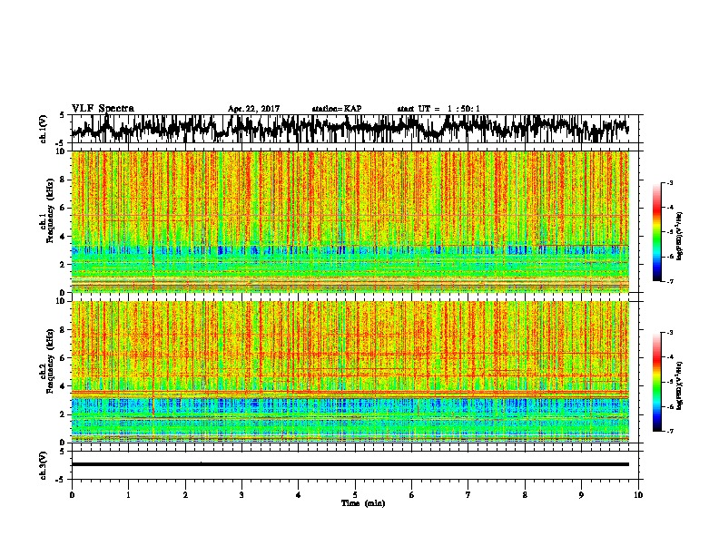Click the time-axis tick label "6"
Screen dimensions: 719x555
tap(411, 495)
